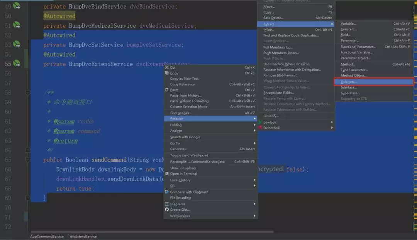Click the Create Gist GitHub icon
This screenshot has height=240, width=417.
(x=167, y=209)
